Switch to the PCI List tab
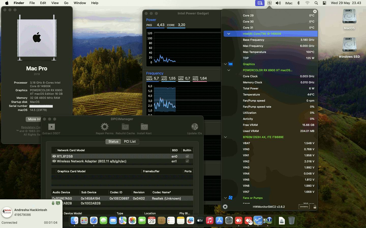The width and height of the screenshot is (366, 228). pyautogui.click(x=130, y=142)
